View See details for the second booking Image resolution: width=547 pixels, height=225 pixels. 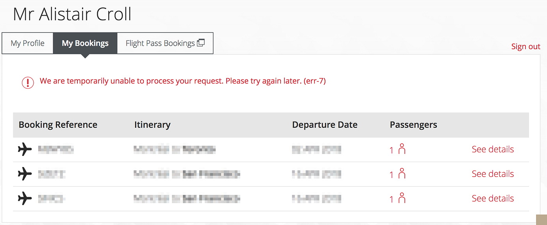(x=493, y=174)
